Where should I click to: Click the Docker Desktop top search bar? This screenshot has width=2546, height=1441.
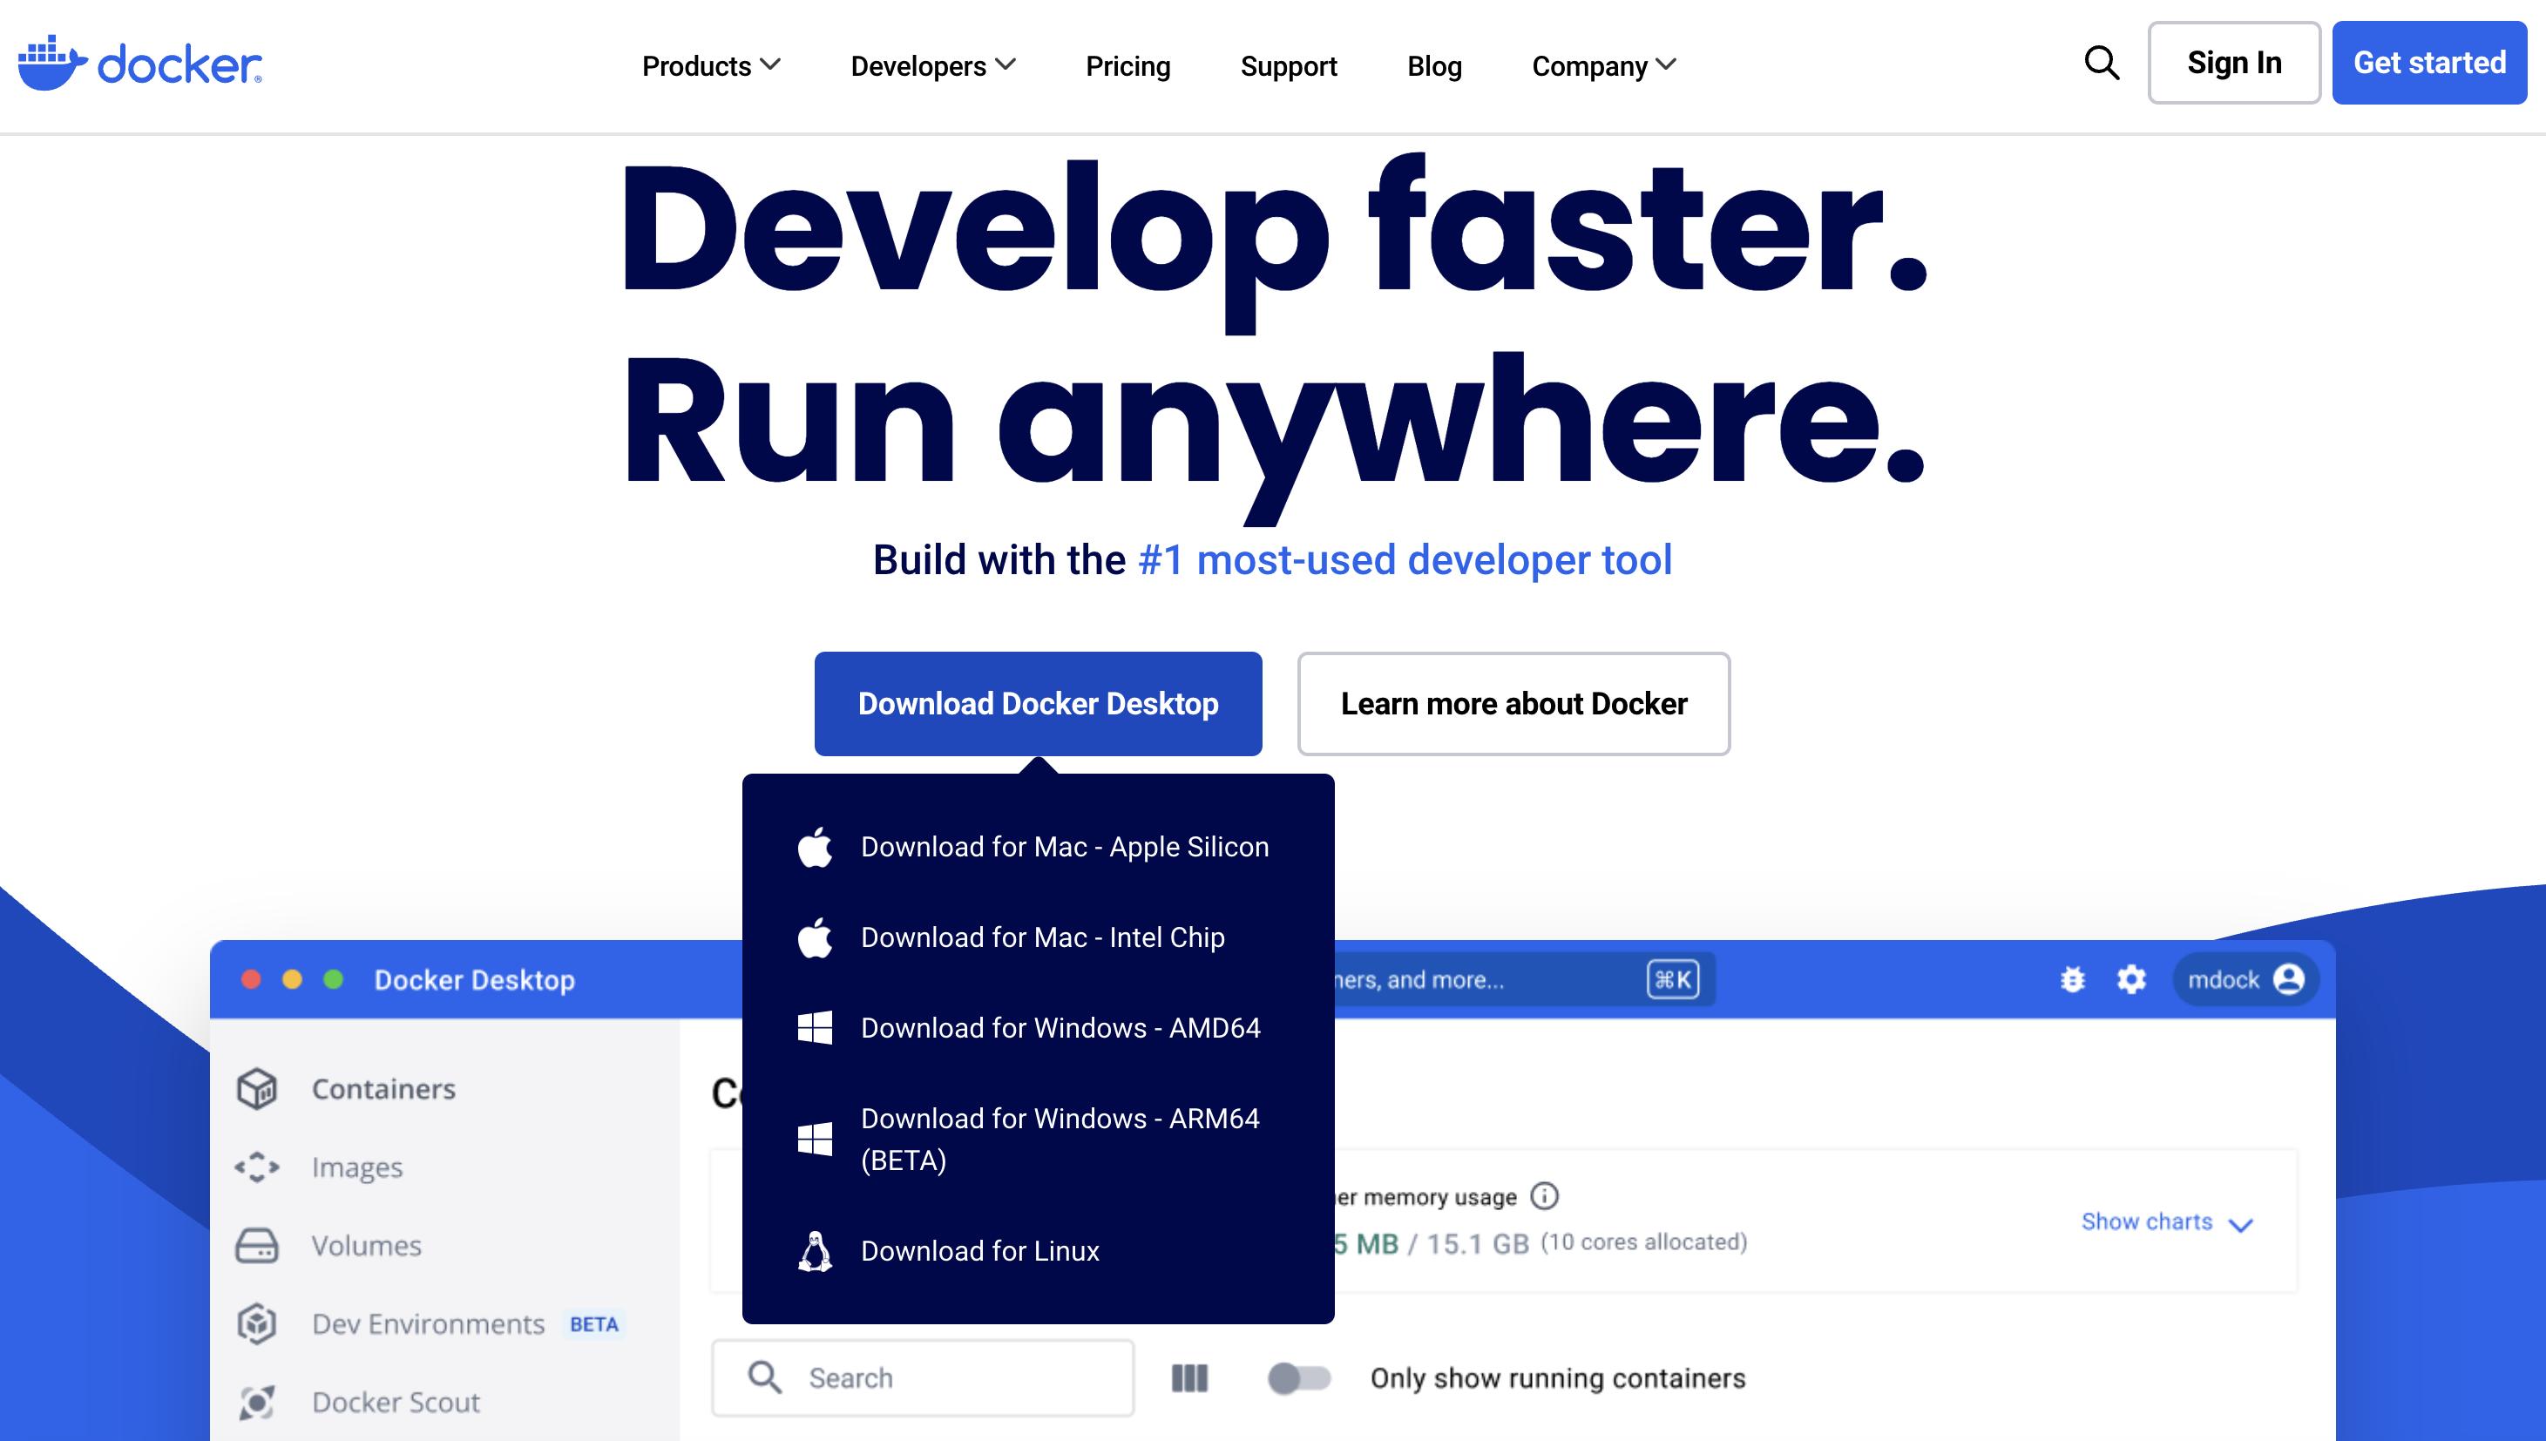(x=1524, y=980)
